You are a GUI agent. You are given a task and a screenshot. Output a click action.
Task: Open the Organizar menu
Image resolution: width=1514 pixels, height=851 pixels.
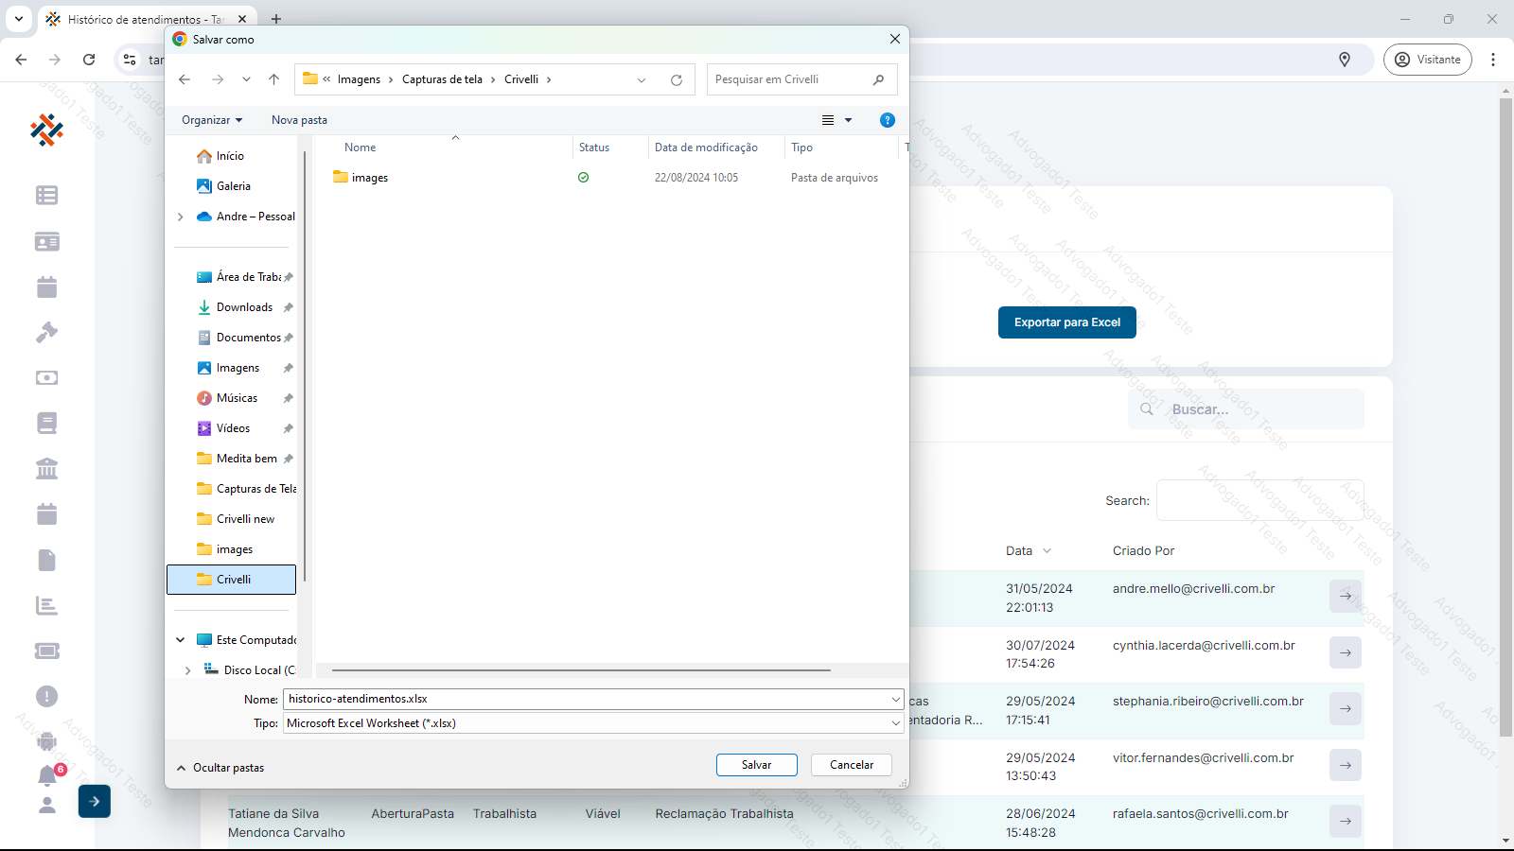(212, 120)
